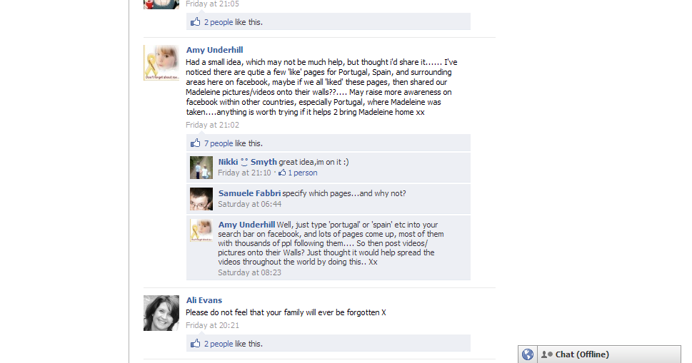692x363 pixels.
Task: Open the Friday at 21:02 timestamp
Action: tap(212, 125)
